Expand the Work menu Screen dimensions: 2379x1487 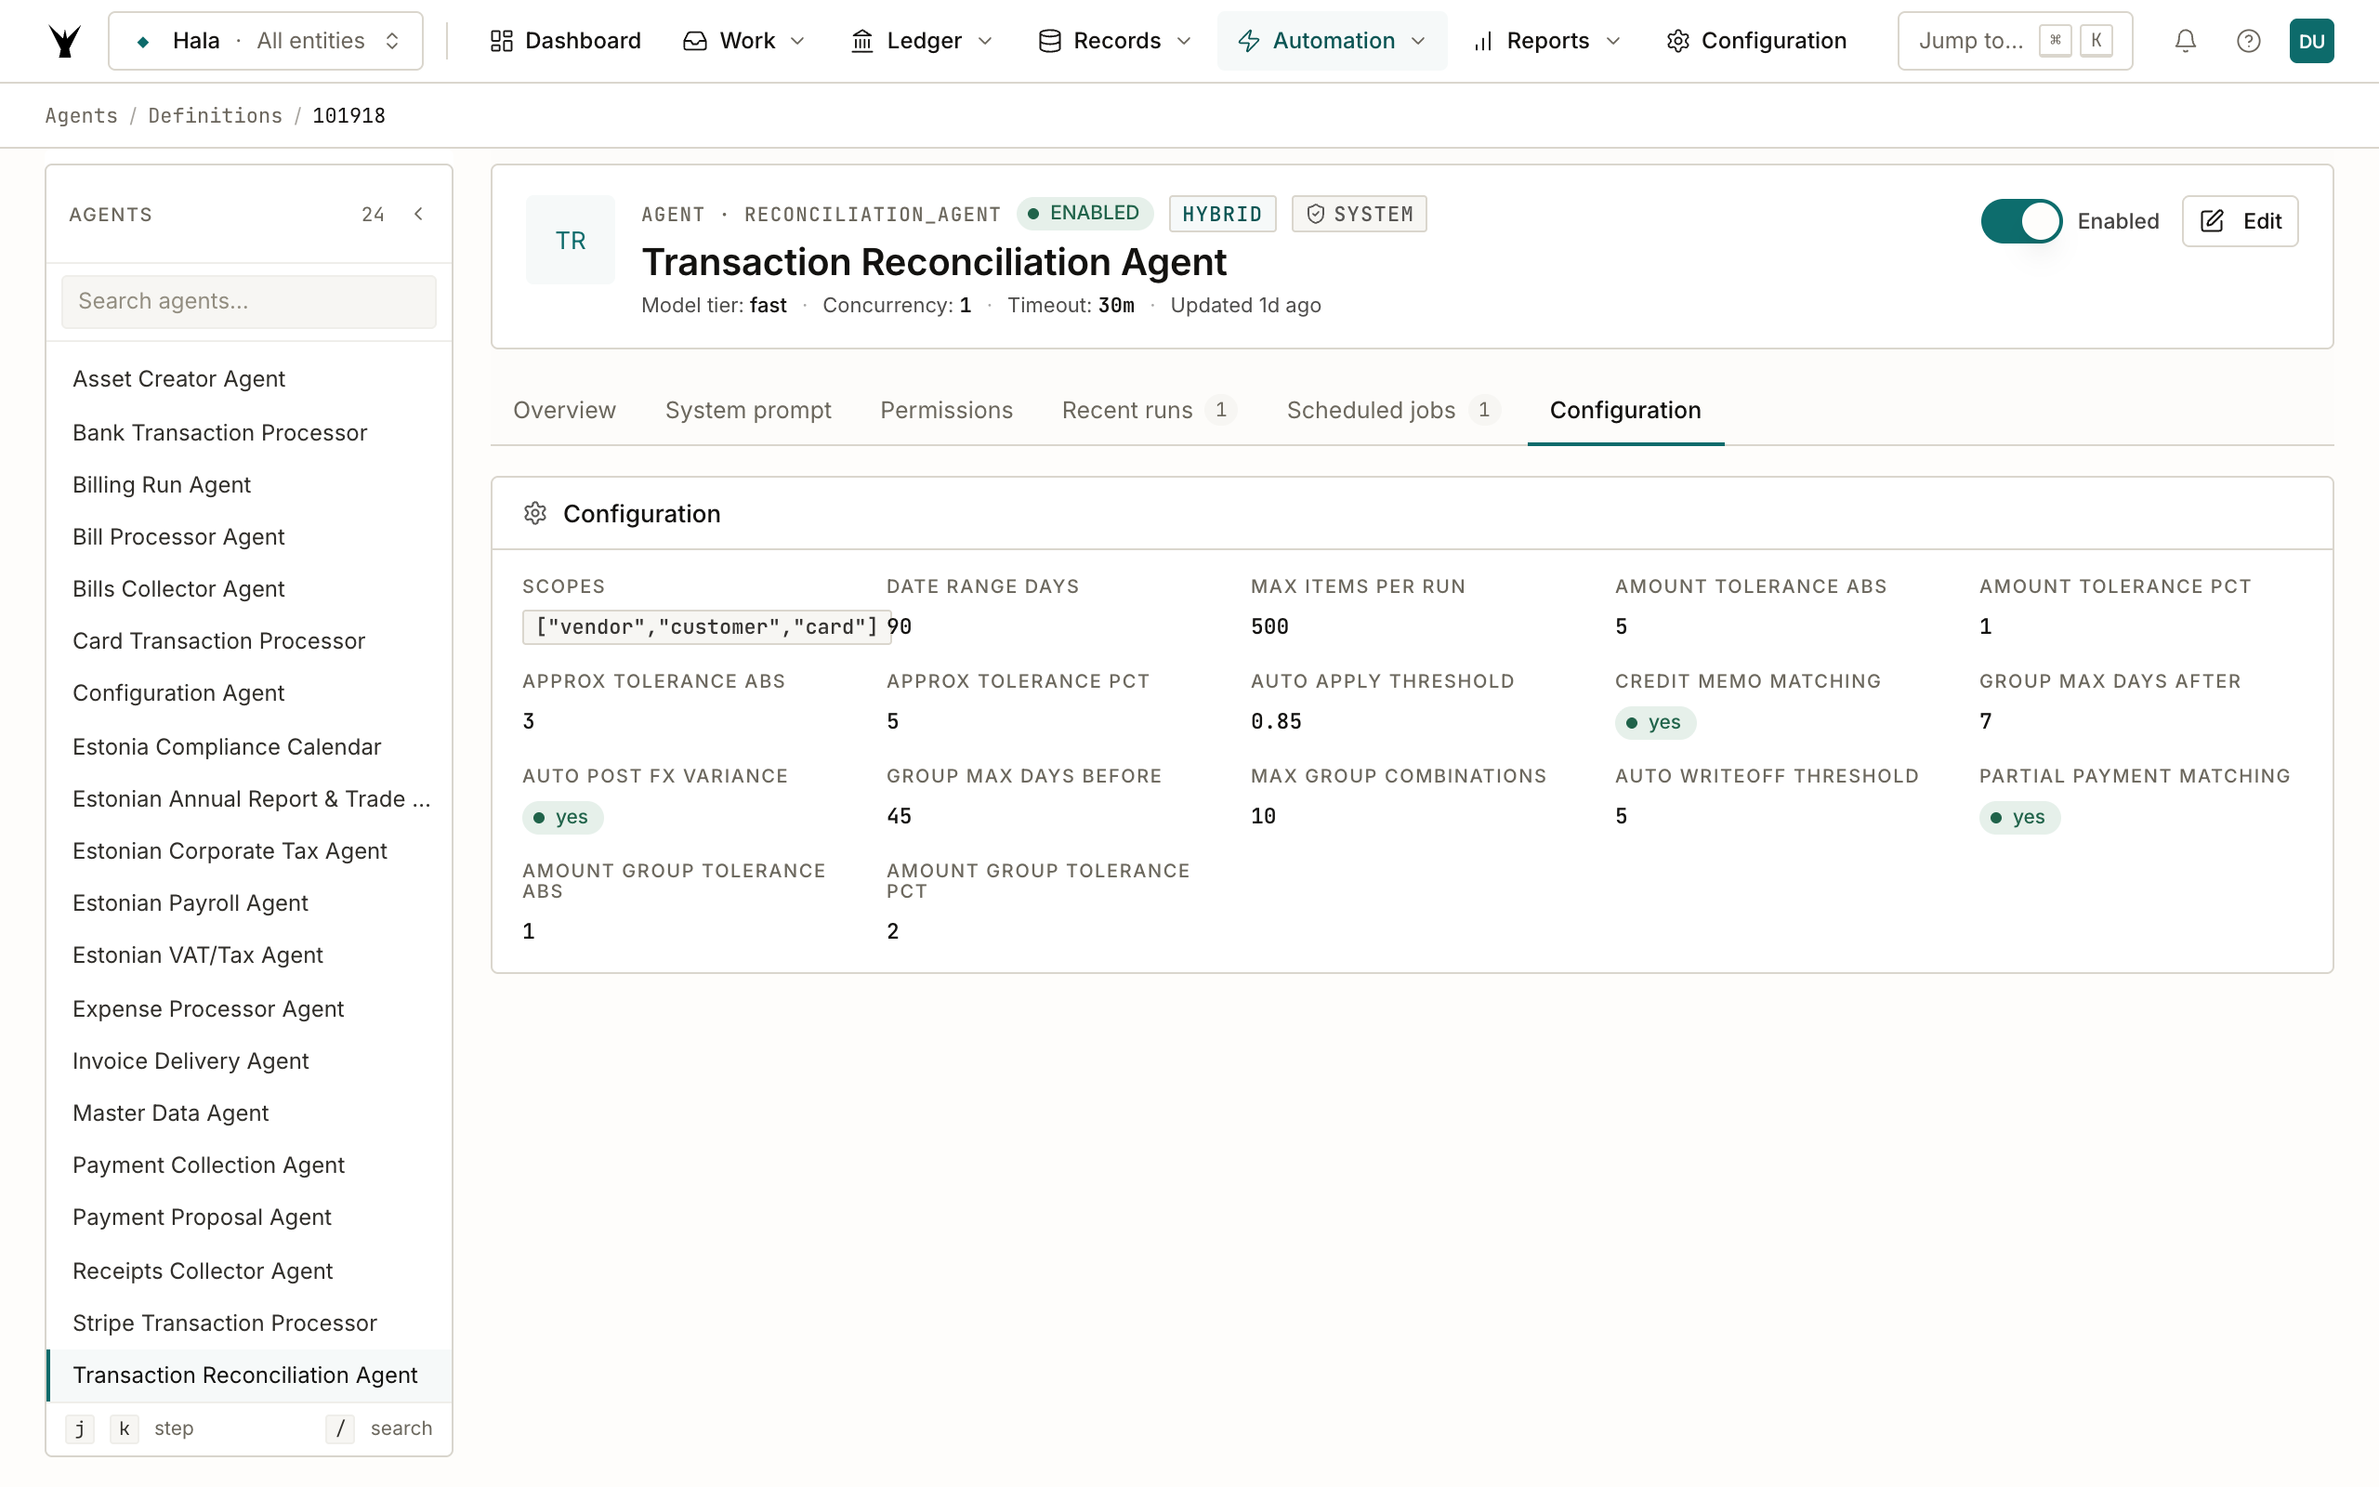click(x=744, y=40)
